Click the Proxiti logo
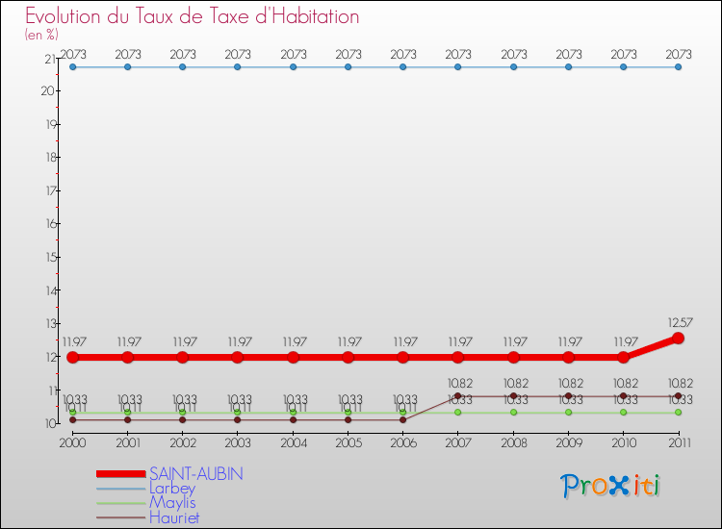Screen dimensions: 722x529 tap(610, 486)
